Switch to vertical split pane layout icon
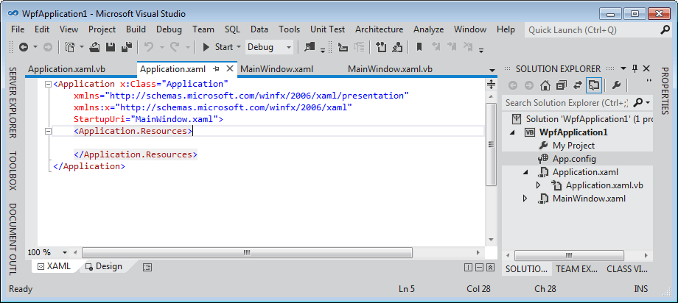The image size is (678, 303). [468, 267]
